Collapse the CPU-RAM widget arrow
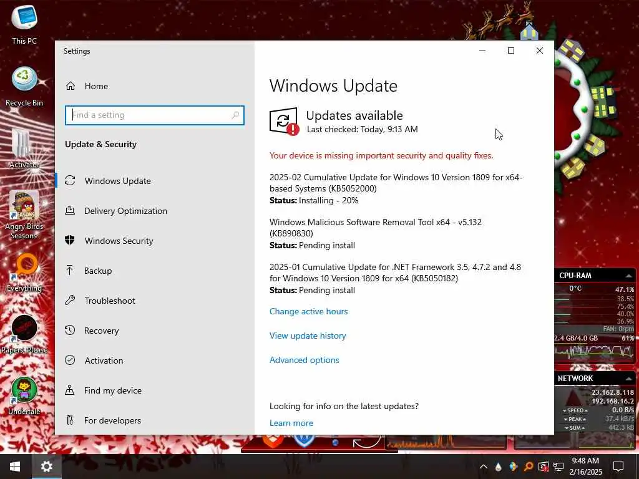639x479 pixels. point(628,276)
